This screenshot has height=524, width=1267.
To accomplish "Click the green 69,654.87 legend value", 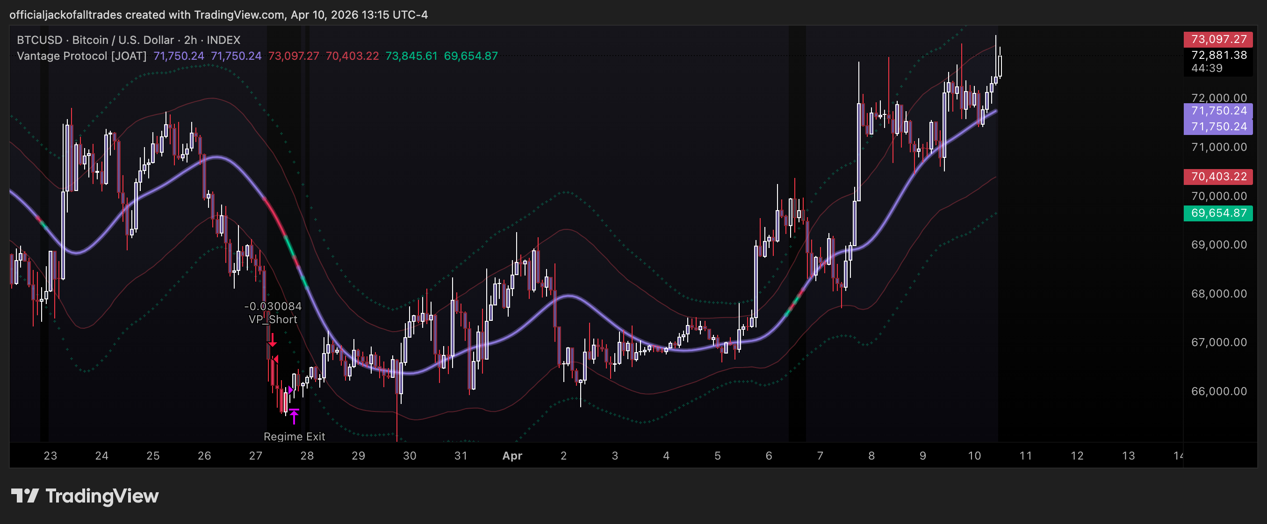I will (471, 56).
